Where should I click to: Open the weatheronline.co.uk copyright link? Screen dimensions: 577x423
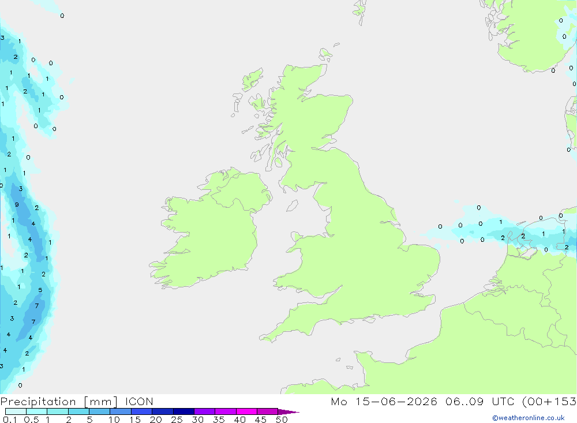point(529,418)
